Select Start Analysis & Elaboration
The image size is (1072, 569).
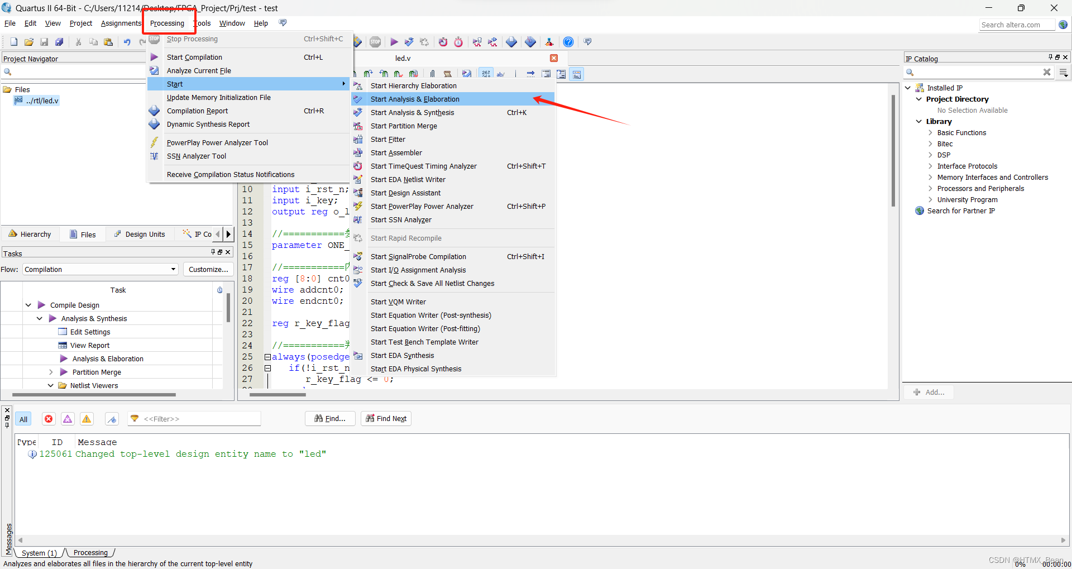point(453,99)
